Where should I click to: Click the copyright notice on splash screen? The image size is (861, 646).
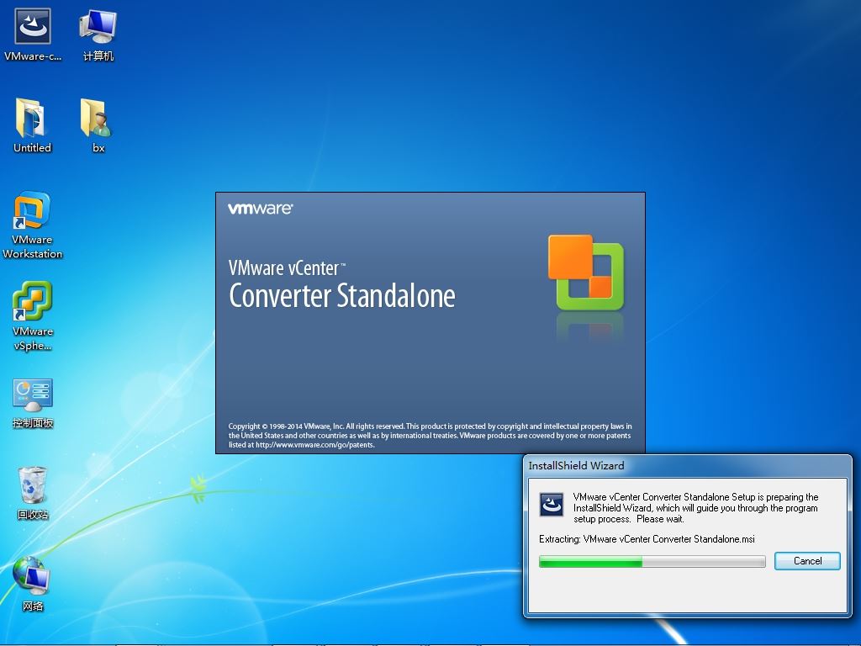[430, 436]
